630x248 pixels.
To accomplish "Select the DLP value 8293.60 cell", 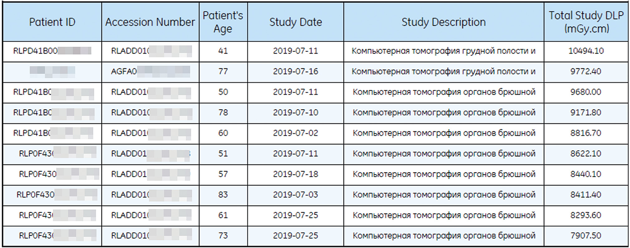I will point(586,215).
